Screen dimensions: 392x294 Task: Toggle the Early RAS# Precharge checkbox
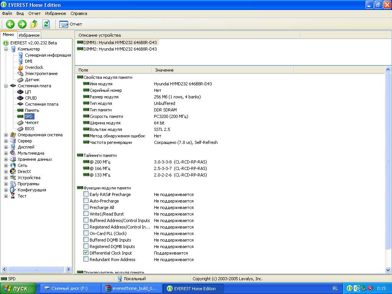tap(86, 194)
